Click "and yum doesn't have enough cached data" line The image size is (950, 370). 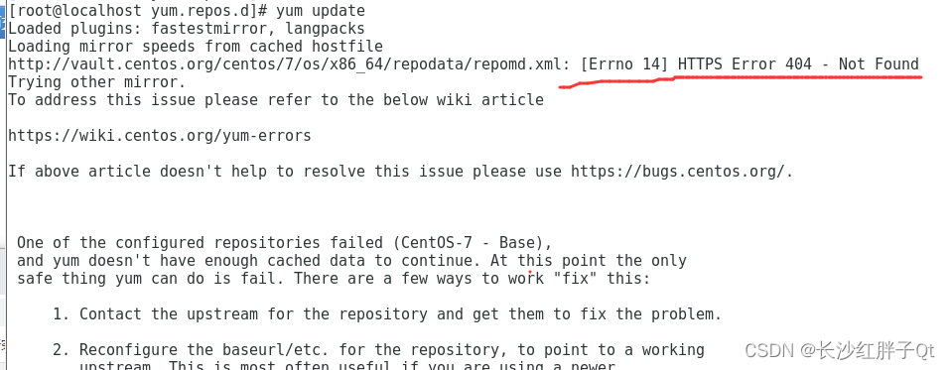coord(351,261)
